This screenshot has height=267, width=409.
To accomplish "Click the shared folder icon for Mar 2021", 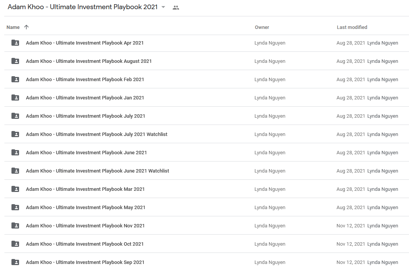I will coord(15,189).
